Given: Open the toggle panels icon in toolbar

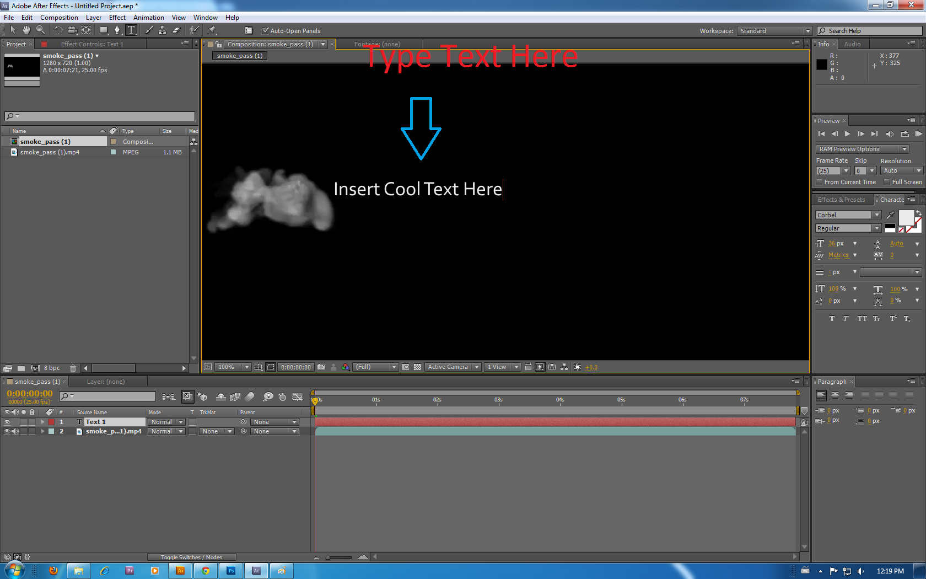Looking at the screenshot, I should click(x=249, y=30).
